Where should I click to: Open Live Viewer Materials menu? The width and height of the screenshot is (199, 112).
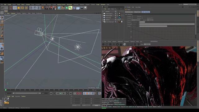pos(120,41)
